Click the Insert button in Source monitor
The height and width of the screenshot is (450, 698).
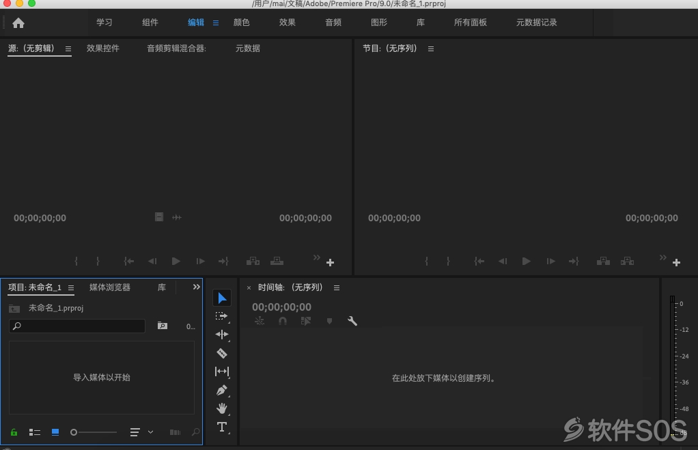tap(253, 262)
